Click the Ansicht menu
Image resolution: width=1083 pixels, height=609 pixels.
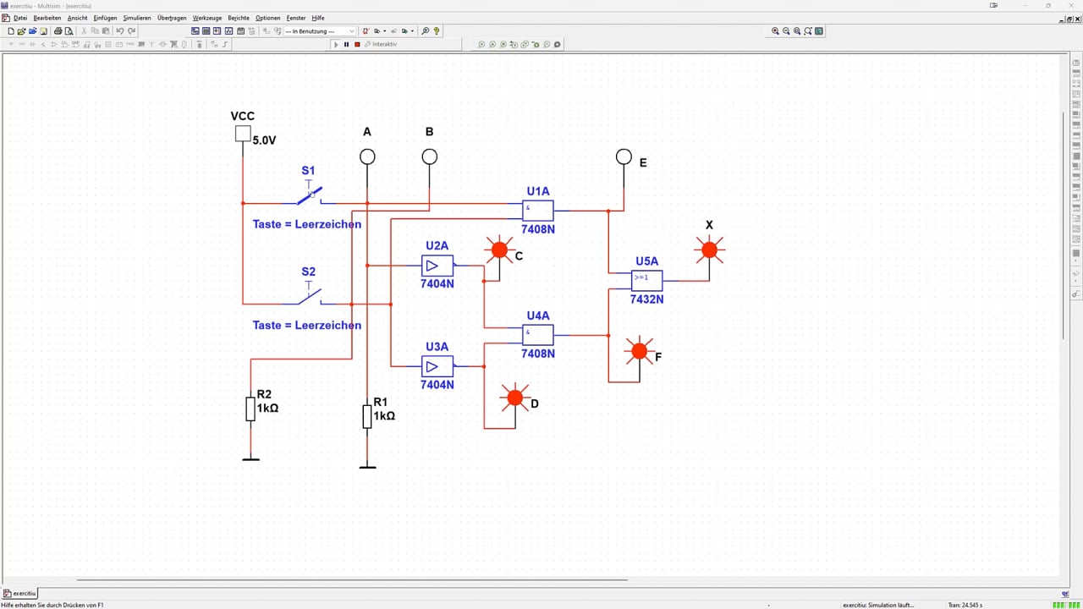coord(77,18)
